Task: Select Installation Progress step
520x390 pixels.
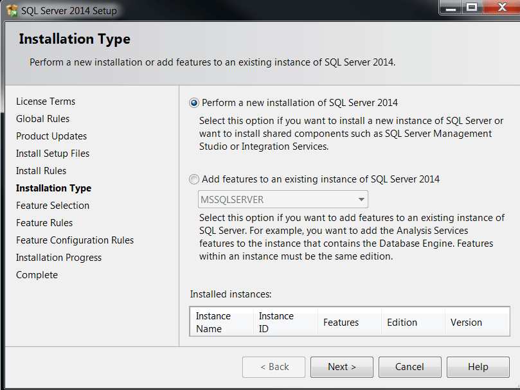Action: point(58,258)
